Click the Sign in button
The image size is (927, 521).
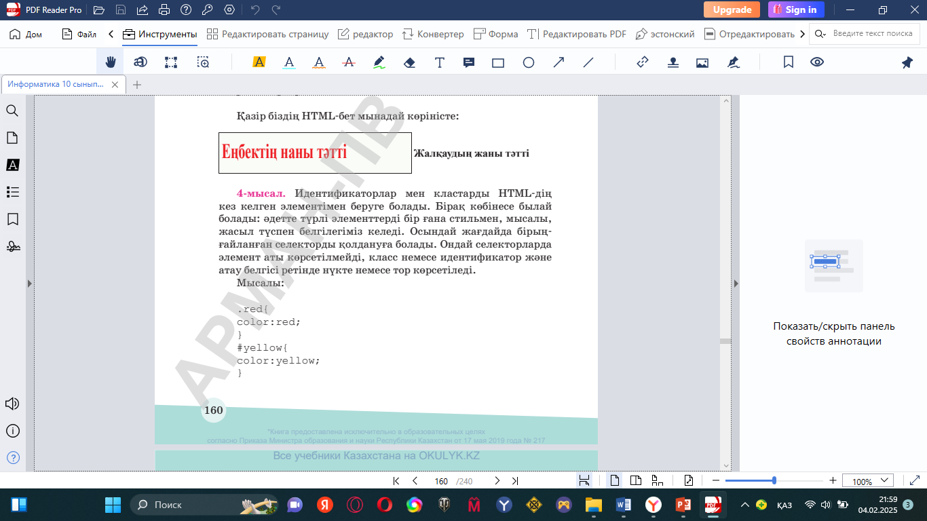point(796,9)
